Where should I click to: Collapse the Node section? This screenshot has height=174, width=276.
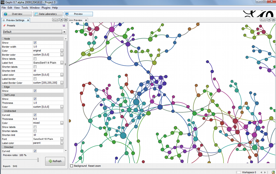click(3, 39)
